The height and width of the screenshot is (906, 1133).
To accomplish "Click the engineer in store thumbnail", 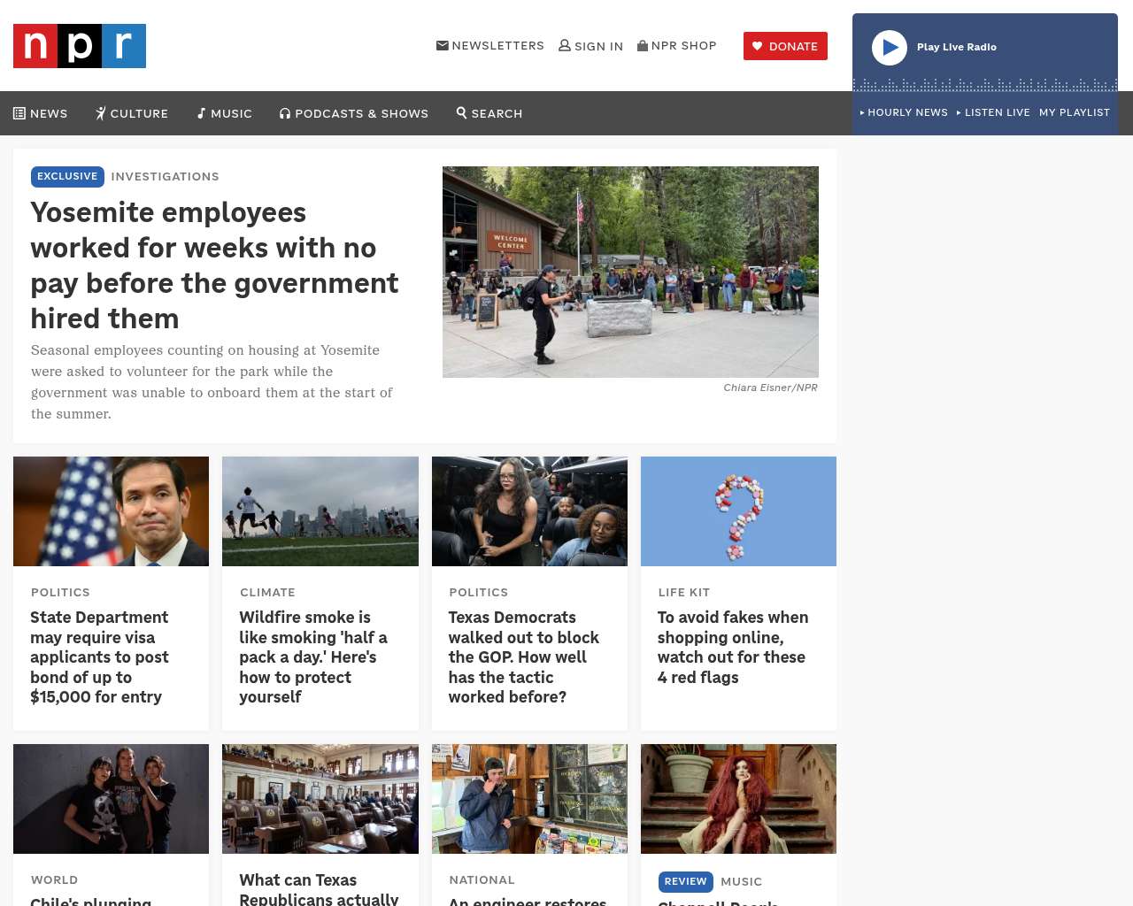I will click(529, 799).
